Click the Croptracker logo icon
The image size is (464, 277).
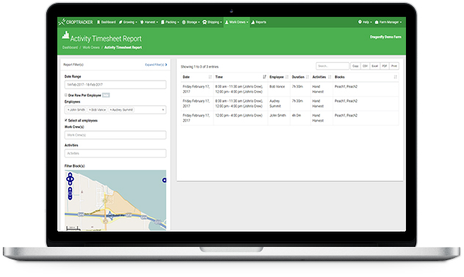tap(62, 22)
